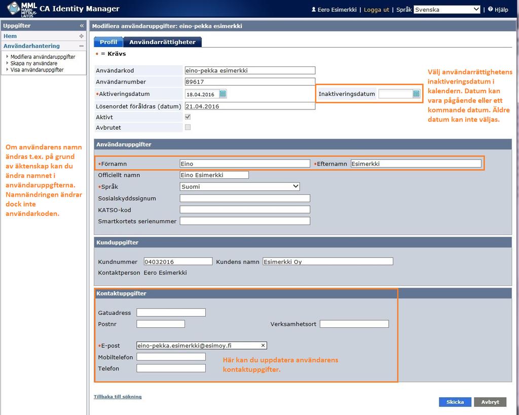
Task: Click the Gatuadress input field
Action: click(x=171, y=313)
